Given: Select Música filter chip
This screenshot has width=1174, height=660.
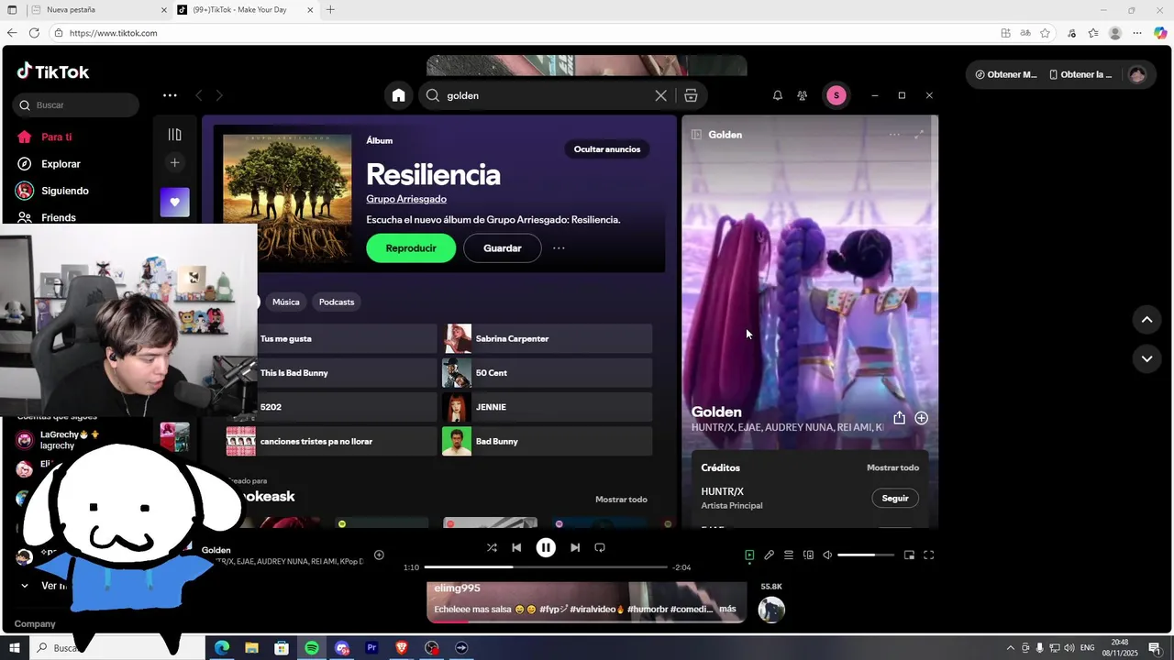Looking at the screenshot, I should pyautogui.click(x=285, y=302).
